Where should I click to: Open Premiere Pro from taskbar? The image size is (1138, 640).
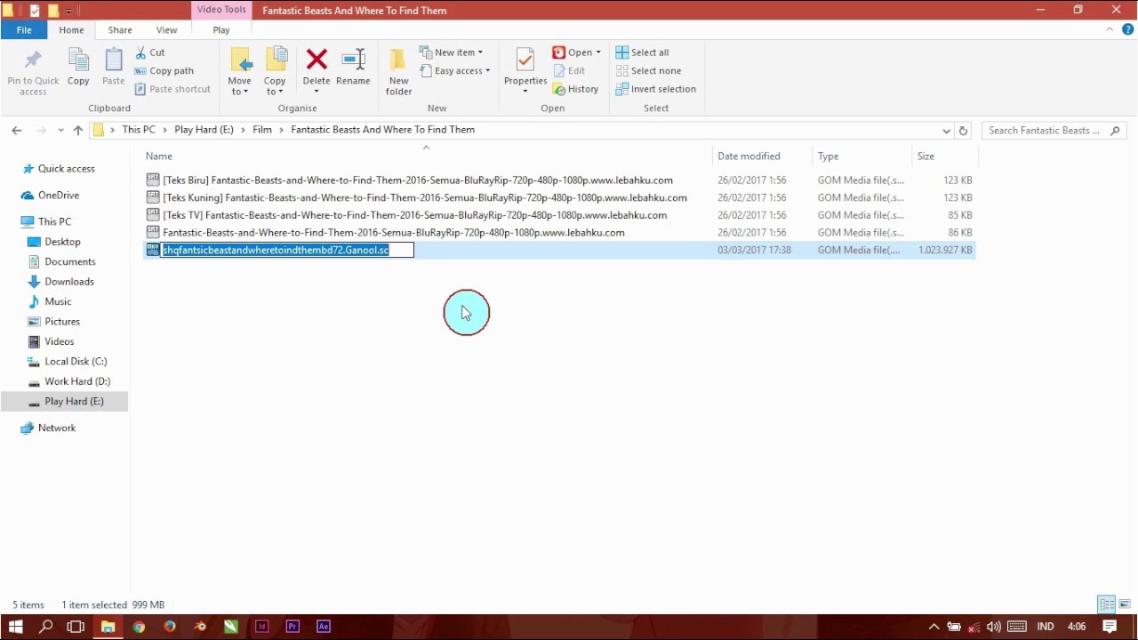[x=293, y=627]
